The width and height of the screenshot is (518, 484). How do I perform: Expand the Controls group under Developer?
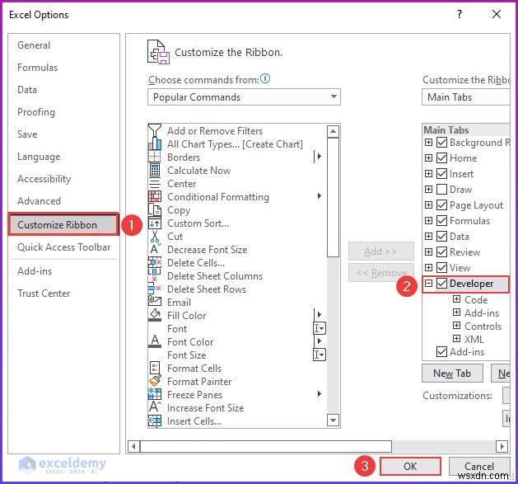tap(456, 326)
